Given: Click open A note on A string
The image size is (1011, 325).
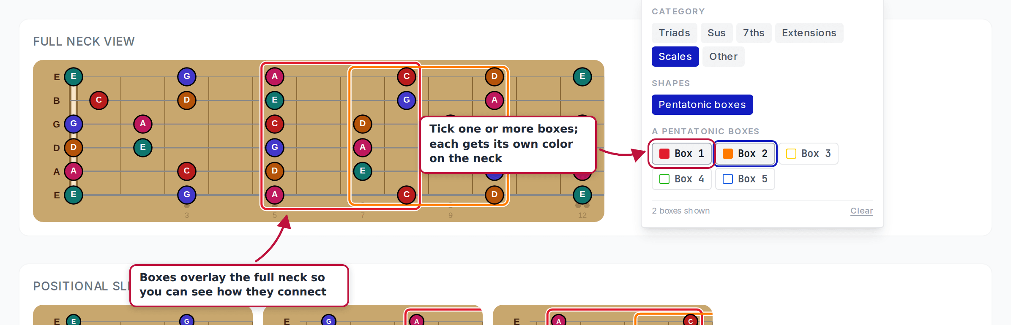Looking at the screenshot, I should [x=74, y=171].
